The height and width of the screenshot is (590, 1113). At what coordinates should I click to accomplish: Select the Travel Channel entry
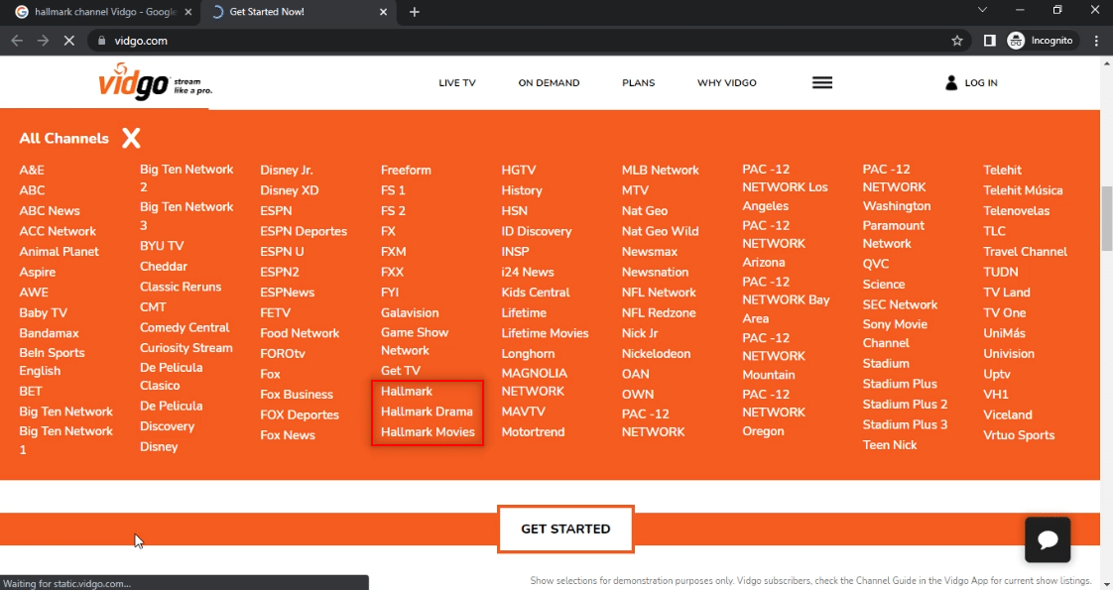click(1025, 252)
